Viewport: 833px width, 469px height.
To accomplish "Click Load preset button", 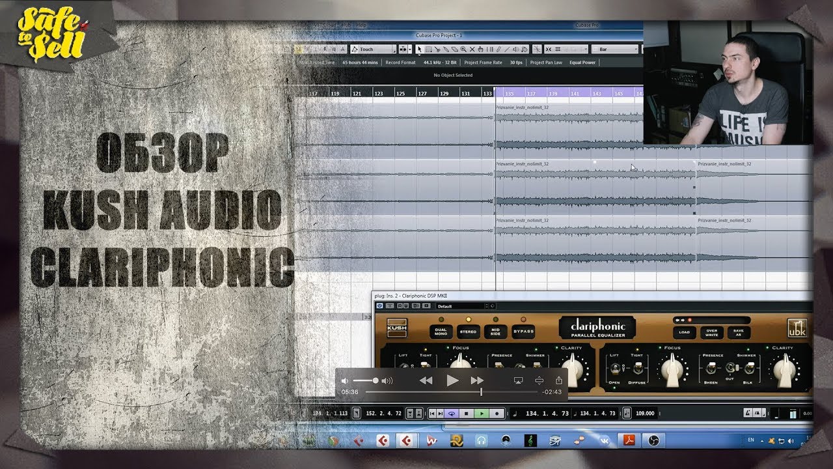I will click(684, 332).
